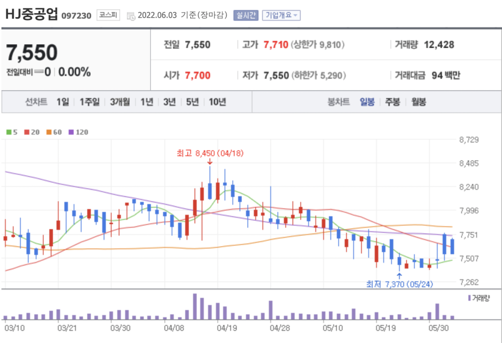The image size is (502, 343).
Task: Switch to 월봉 monthly candle chart
Action: (419, 102)
